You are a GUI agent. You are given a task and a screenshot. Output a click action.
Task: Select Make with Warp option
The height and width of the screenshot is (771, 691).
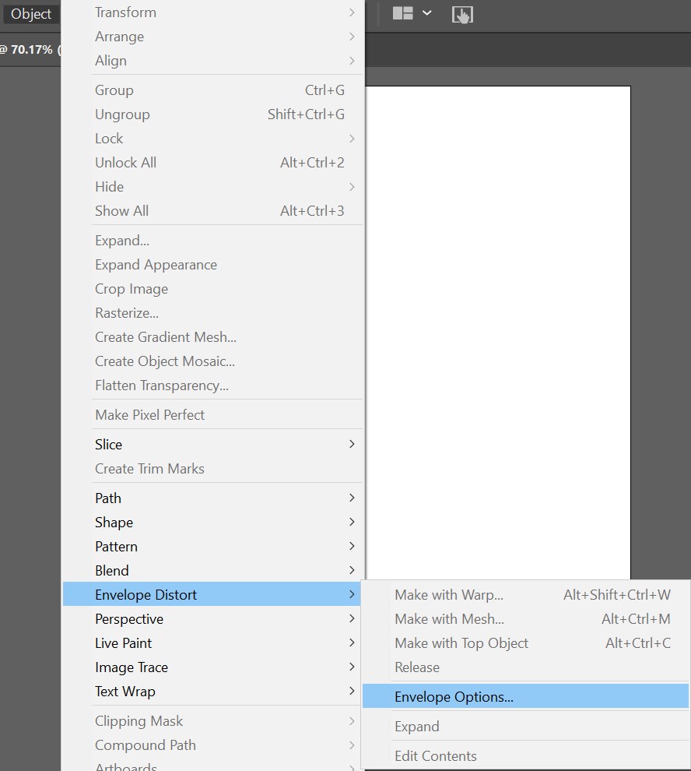pos(449,595)
